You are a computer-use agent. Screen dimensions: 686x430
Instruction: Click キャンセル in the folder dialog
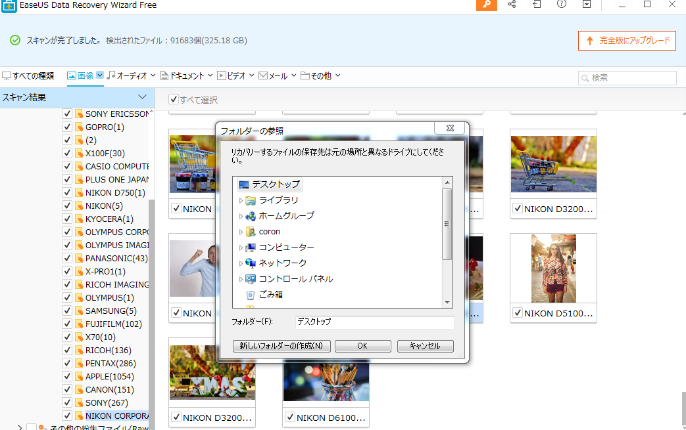click(x=425, y=346)
